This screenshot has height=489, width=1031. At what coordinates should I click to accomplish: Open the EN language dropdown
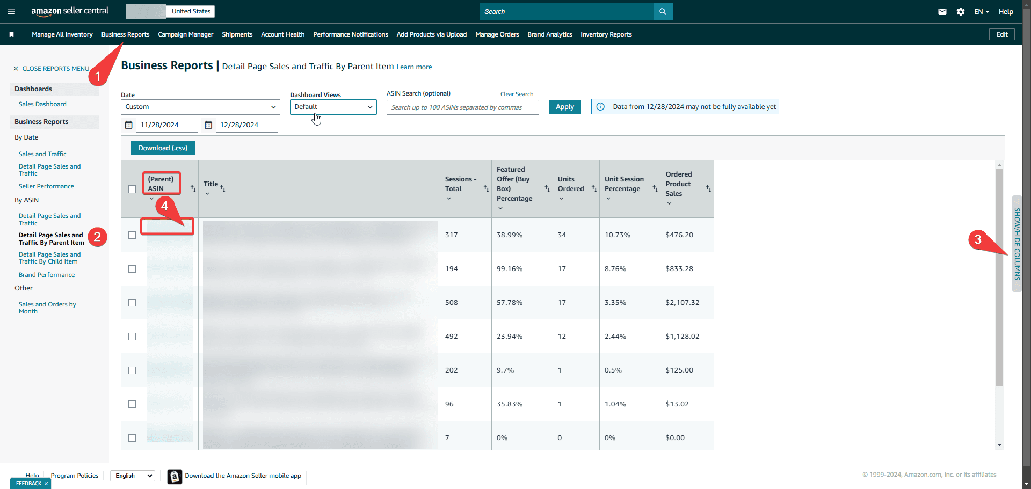click(x=982, y=11)
